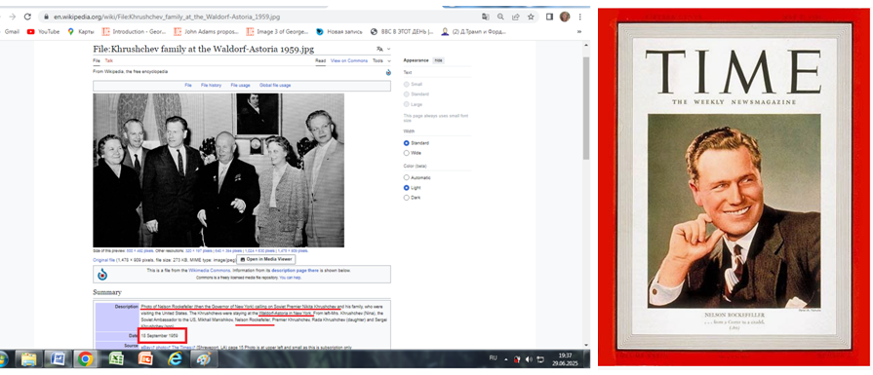This screenshot has height=375, width=873.
Task: Select the Standard width radio
Action: point(407,143)
